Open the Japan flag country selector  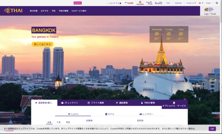[x=201, y=3]
